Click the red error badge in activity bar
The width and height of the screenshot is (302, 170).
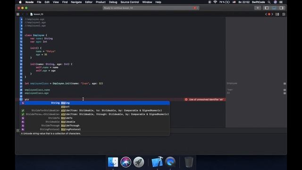click(x=195, y=8)
